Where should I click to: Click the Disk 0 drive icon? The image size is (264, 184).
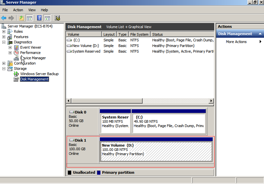pos(72,112)
